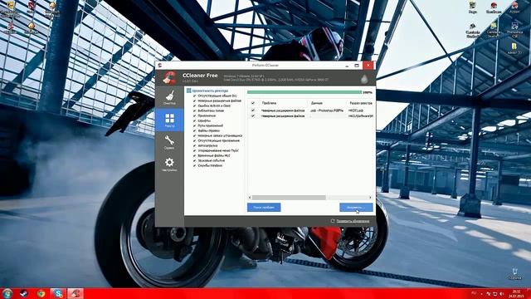Open the Windows Start button
The height and width of the screenshot is (299, 531).
pyautogui.click(x=7, y=293)
